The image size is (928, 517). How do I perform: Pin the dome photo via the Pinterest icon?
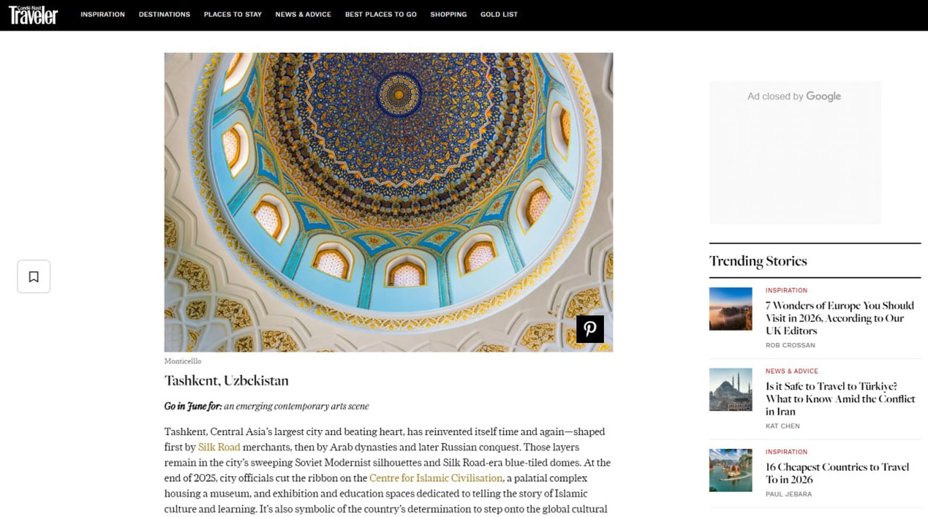(x=590, y=329)
